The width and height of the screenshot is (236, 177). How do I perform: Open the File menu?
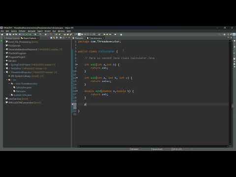pos(2,31)
